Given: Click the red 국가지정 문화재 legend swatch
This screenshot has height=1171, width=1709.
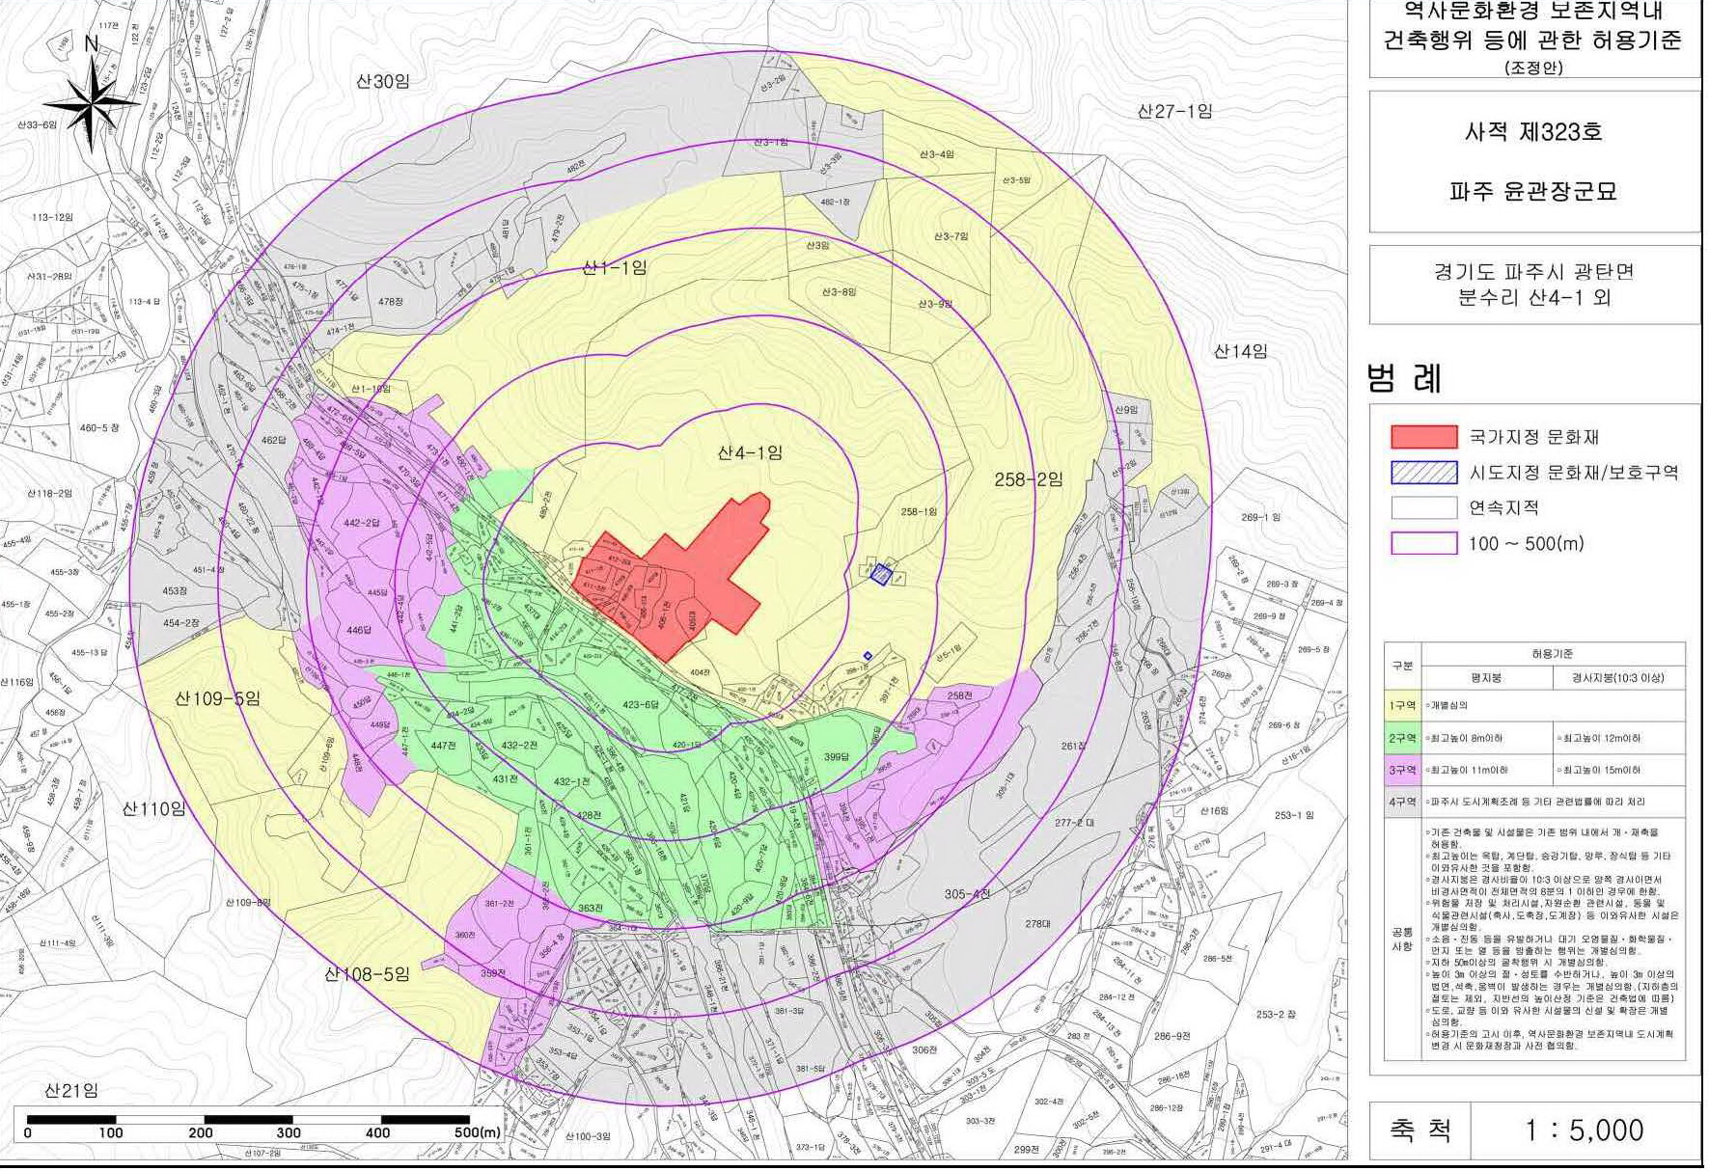Looking at the screenshot, I should pyautogui.click(x=1423, y=437).
